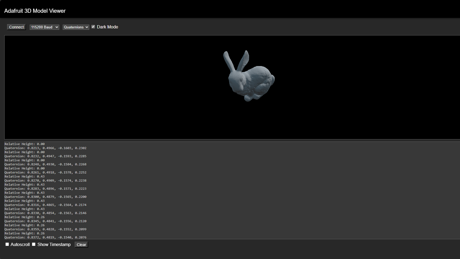Click the Quaternion line starting with 0.8261
The height and width of the screenshot is (259, 460).
click(x=45, y=172)
